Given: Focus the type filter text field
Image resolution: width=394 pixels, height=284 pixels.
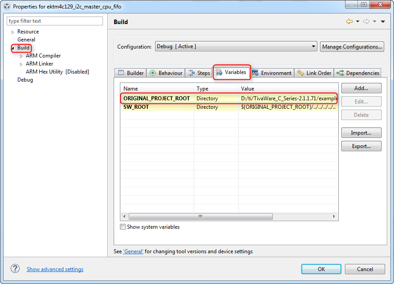Looking at the screenshot, I should pyautogui.click(x=55, y=21).
